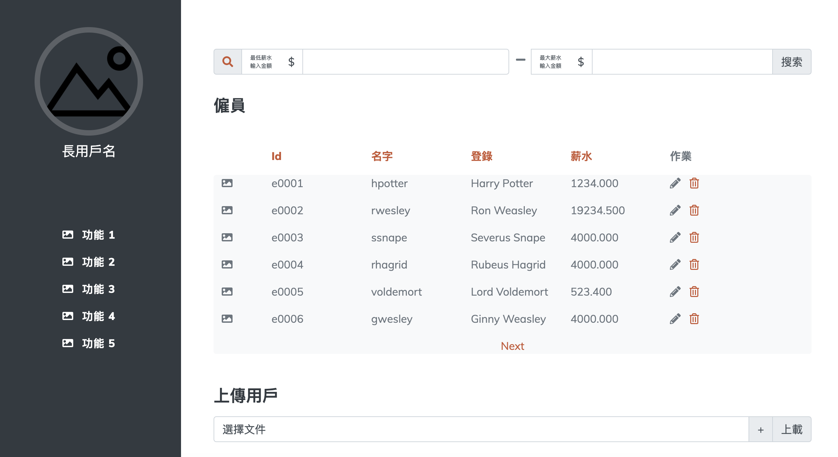Remove Ginny Weasley using trash icon

694,319
